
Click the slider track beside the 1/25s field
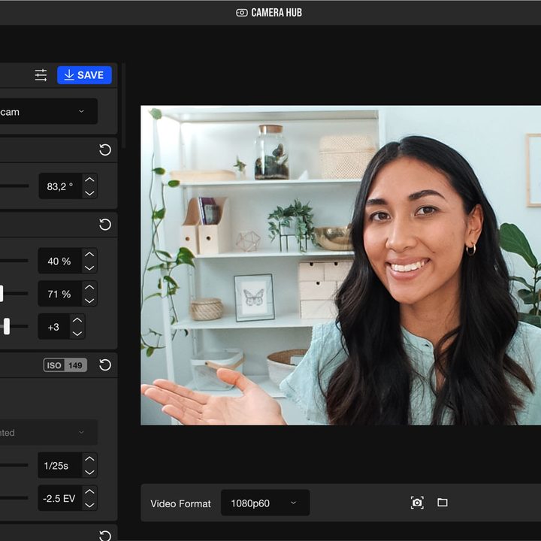coord(14,465)
